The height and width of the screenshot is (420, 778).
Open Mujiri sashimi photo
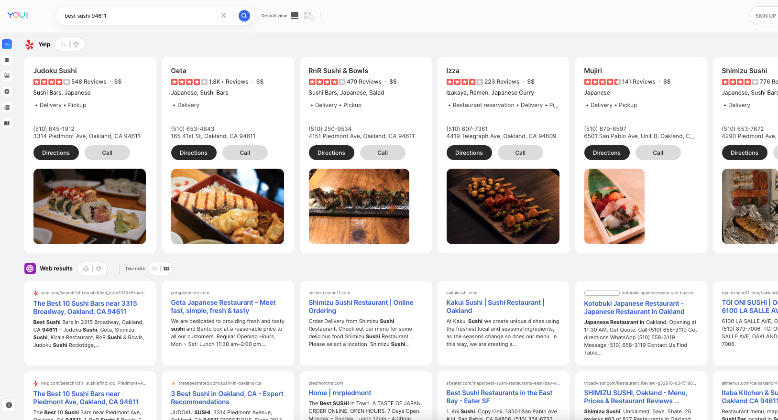[614, 206]
